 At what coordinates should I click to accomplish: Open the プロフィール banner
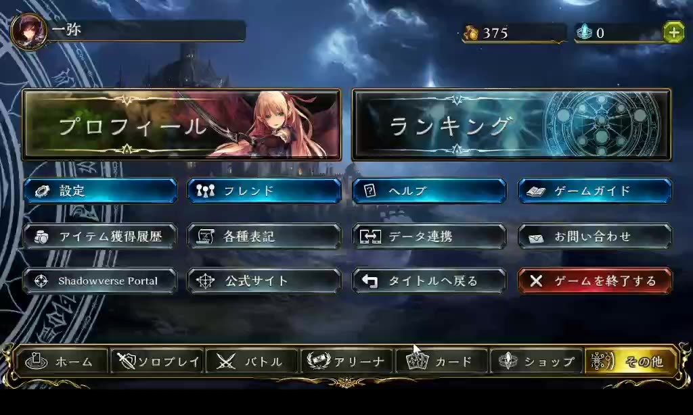click(x=181, y=124)
